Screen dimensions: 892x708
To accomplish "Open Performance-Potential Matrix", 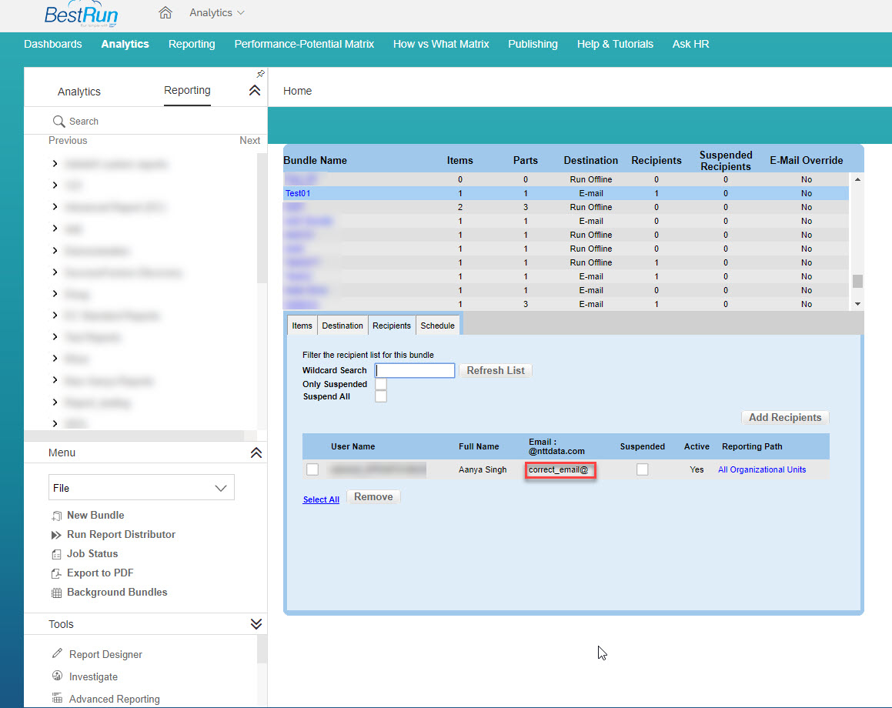I will (x=304, y=45).
